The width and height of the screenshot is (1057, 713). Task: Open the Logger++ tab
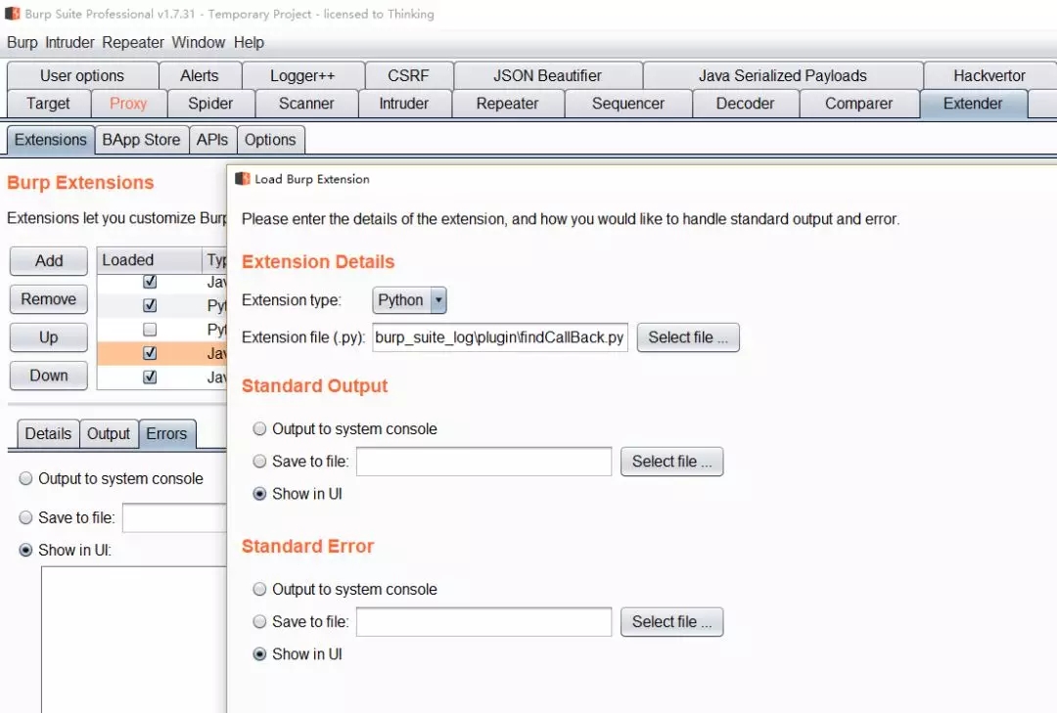coord(302,75)
